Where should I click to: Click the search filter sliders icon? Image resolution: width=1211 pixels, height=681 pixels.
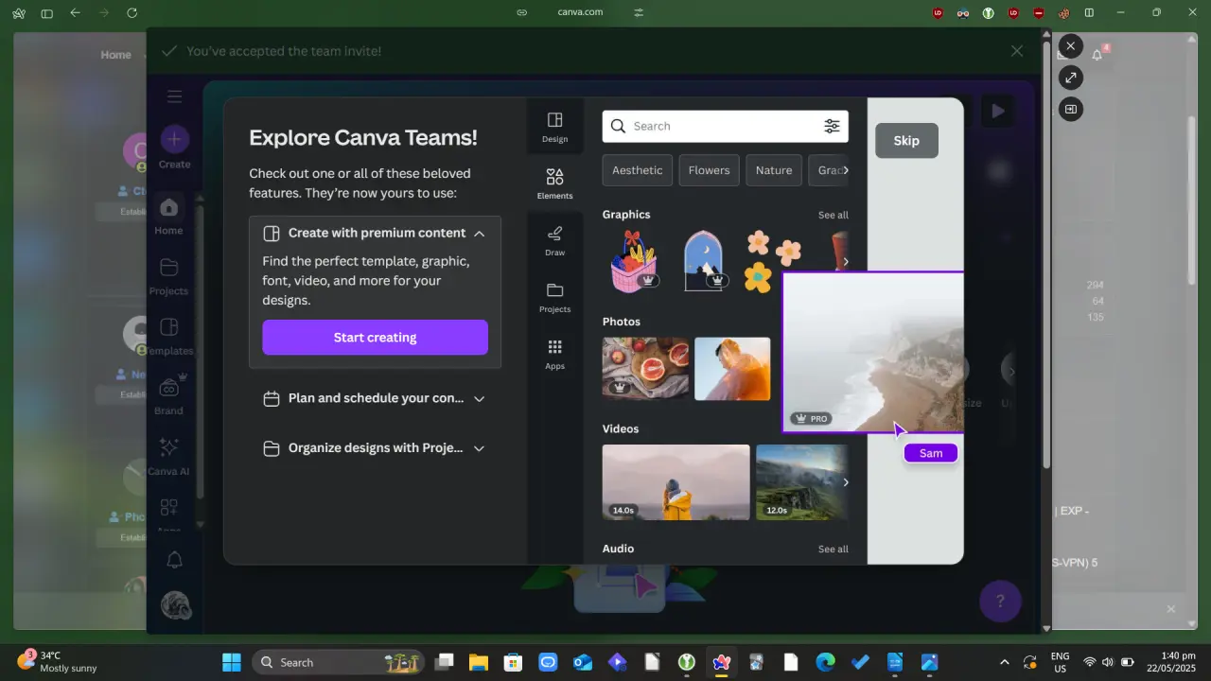(x=832, y=126)
